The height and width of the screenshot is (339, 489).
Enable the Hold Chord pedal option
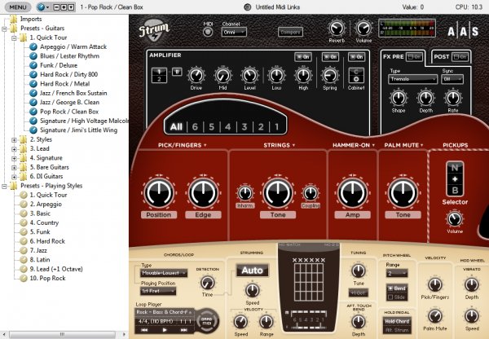397,321
